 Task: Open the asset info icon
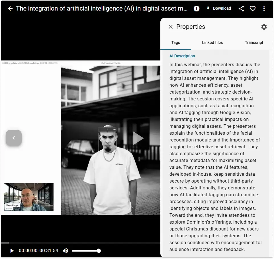[197, 9]
